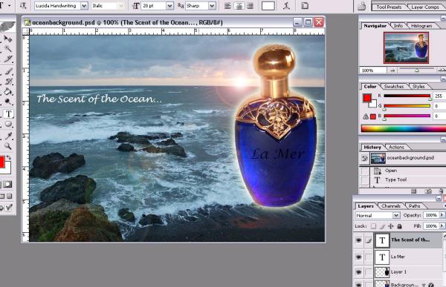Open the anti-aliasing dropdown Sharp
446x287 pixels.
tap(212, 6)
